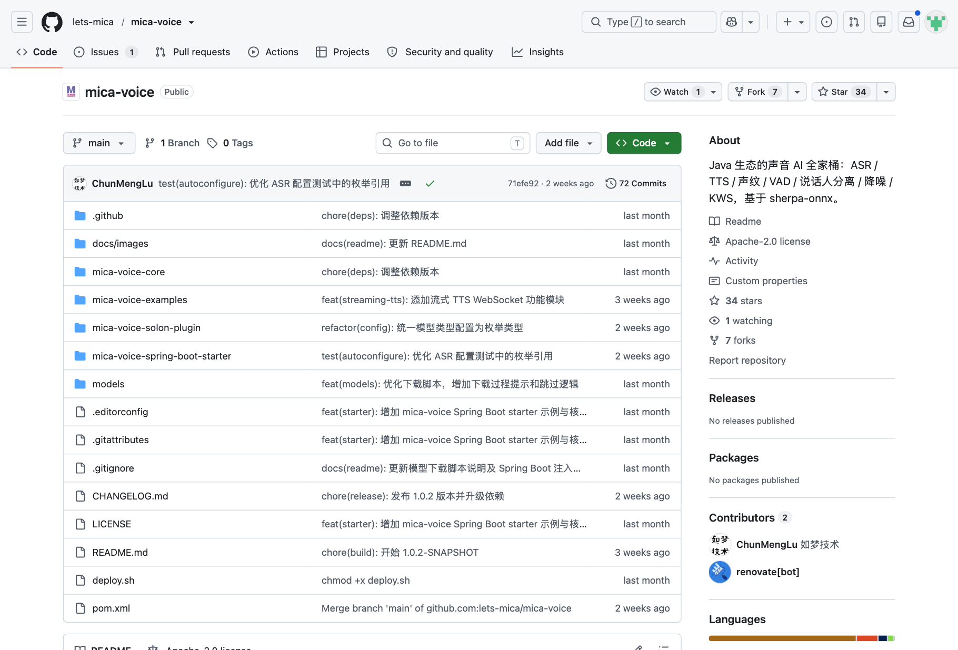Go to the GitHub homepage logo
958x650 pixels.
(52, 22)
